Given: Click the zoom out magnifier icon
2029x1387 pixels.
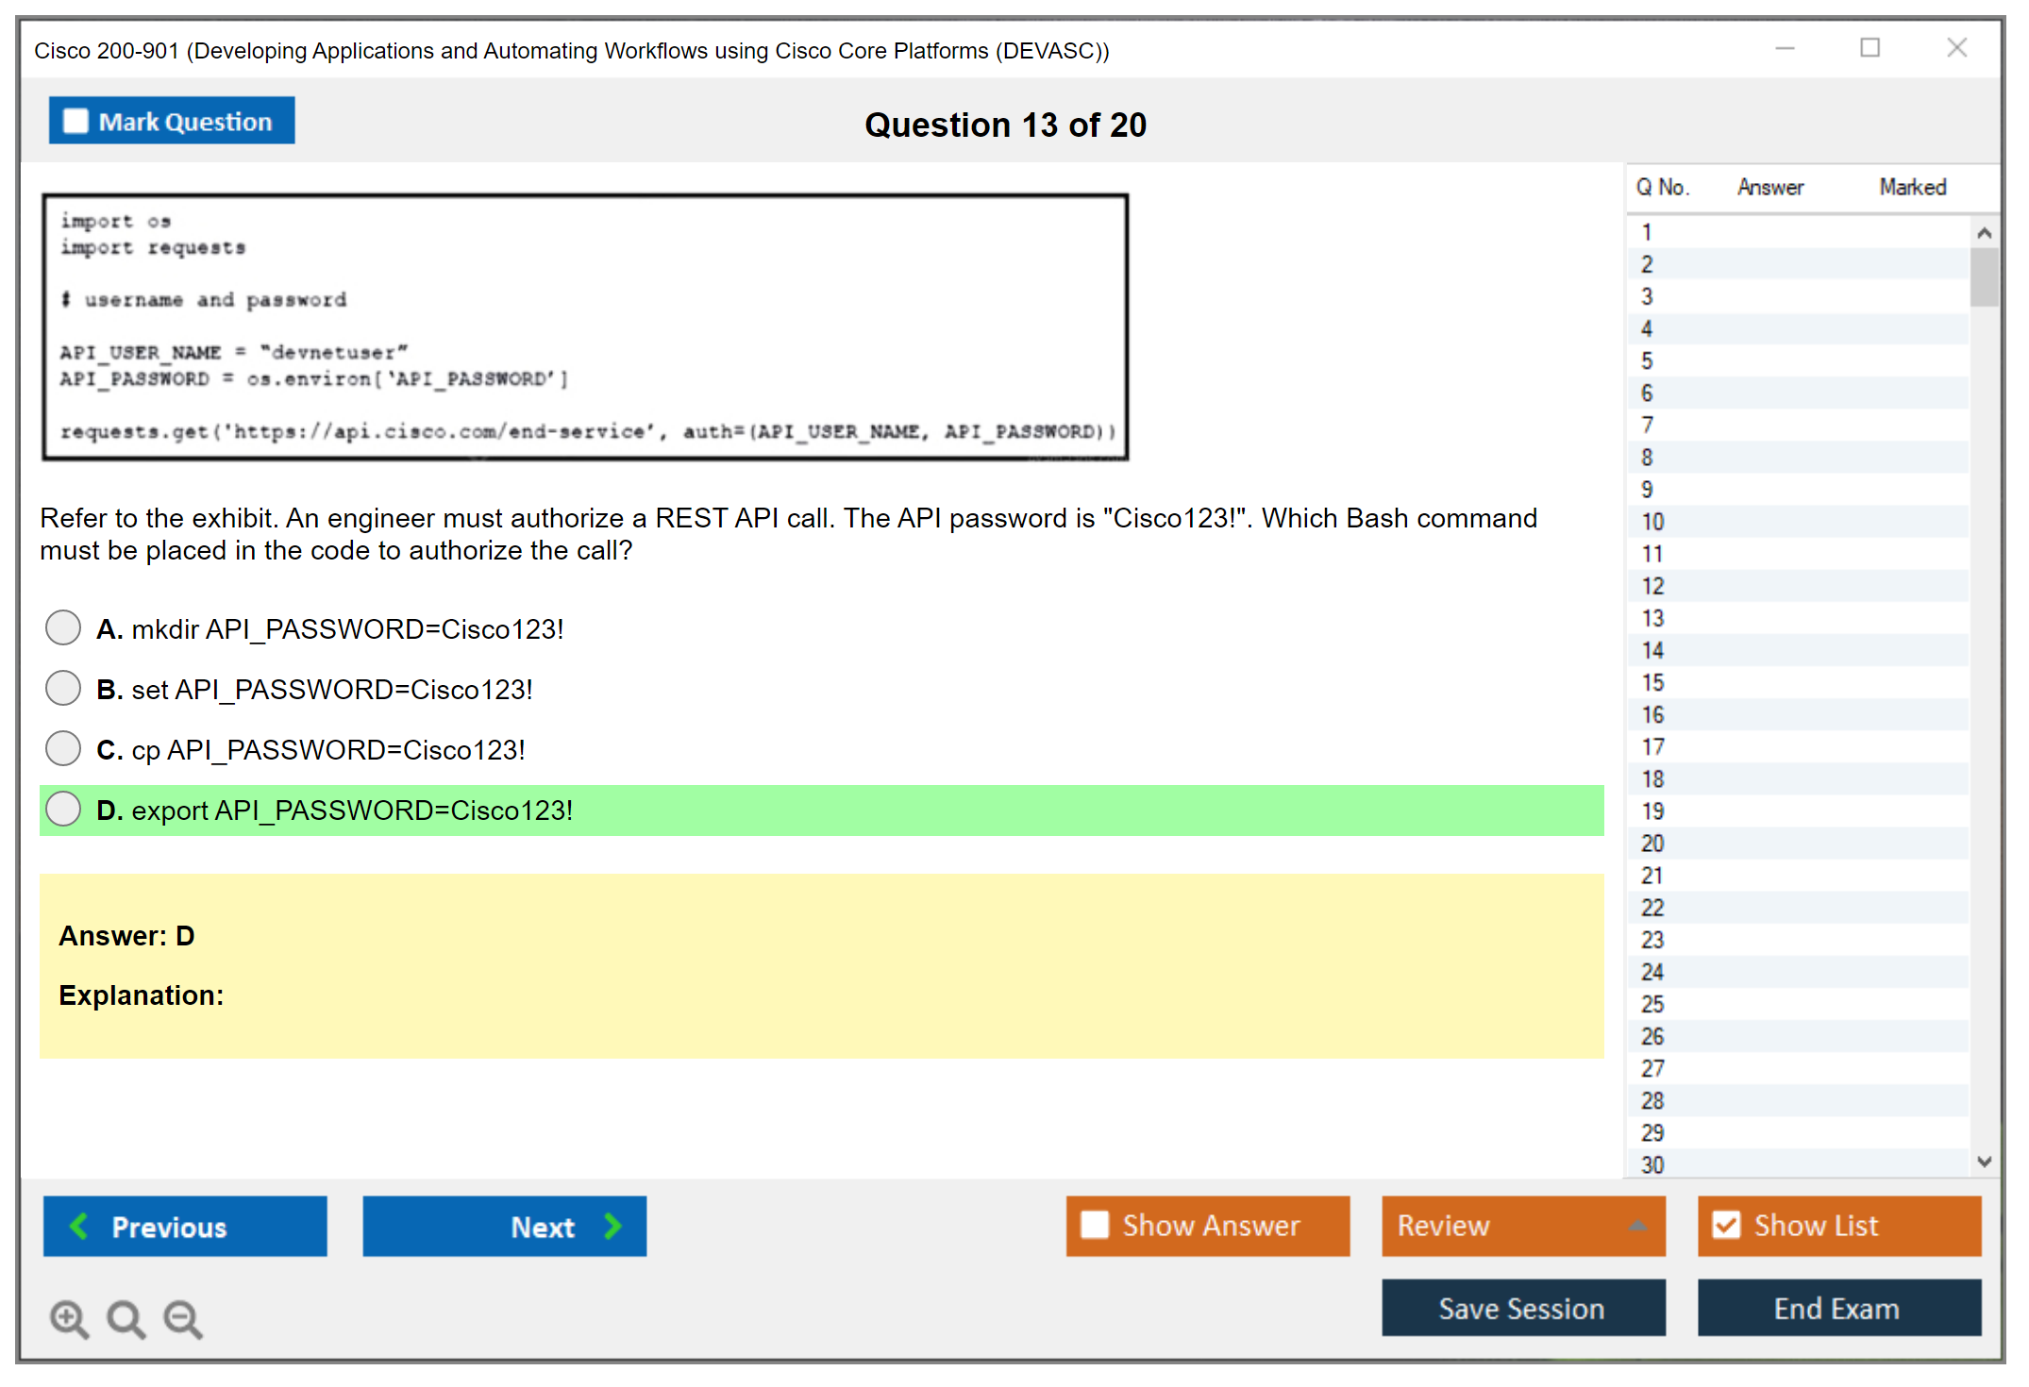Looking at the screenshot, I should pos(183,1318).
